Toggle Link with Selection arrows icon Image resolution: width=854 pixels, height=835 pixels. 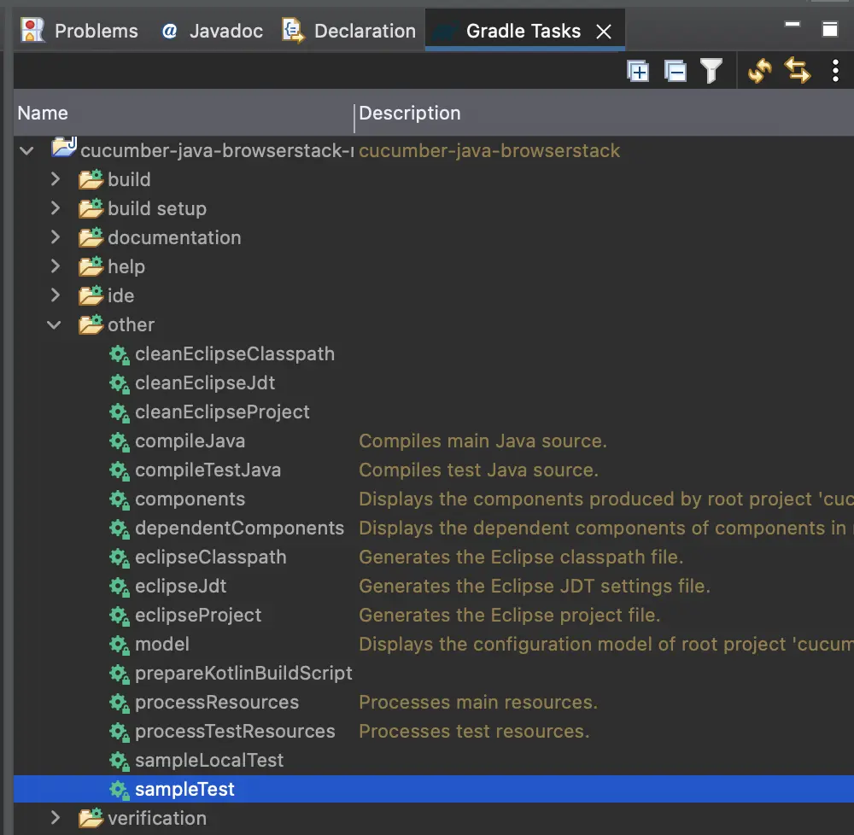tap(798, 72)
